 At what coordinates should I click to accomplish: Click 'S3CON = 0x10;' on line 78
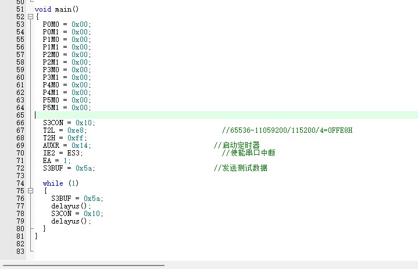point(77,214)
